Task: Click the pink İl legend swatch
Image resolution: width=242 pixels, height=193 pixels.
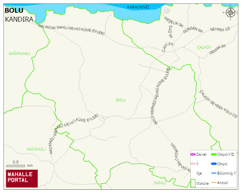Action: tap(193, 164)
